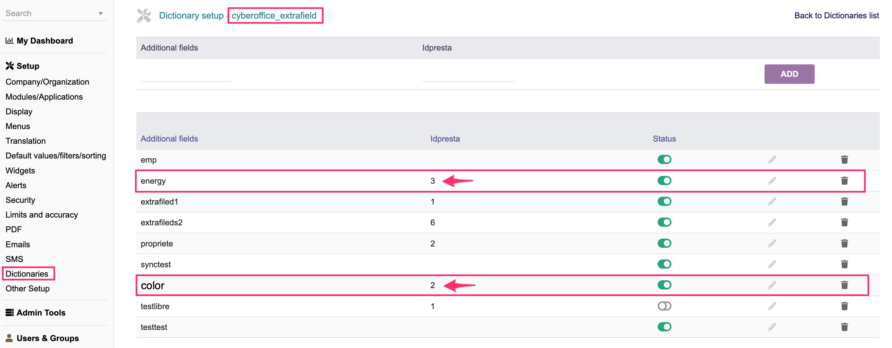Delete the propriete entry trash icon
Image resolution: width=892 pixels, height=348 pixels.
[844, 243]
